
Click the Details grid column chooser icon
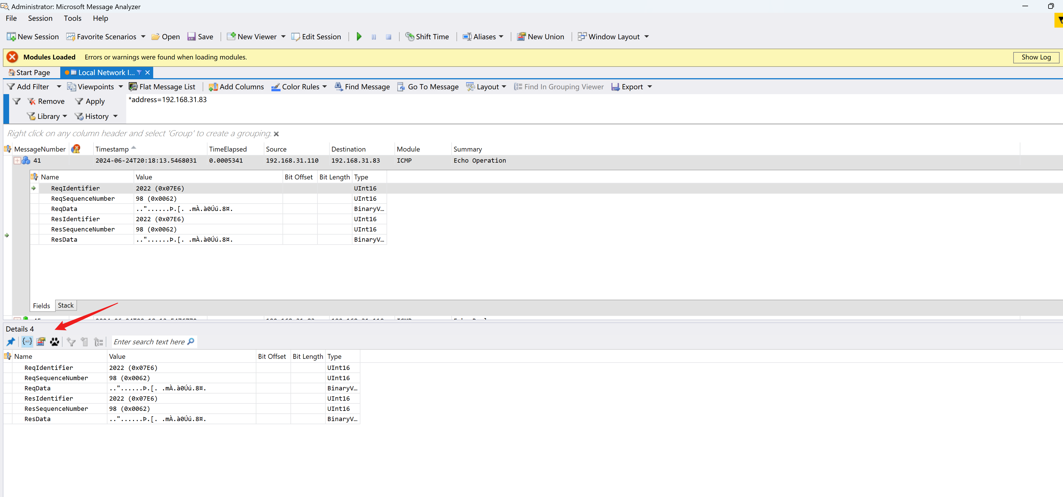coord(7,356)
